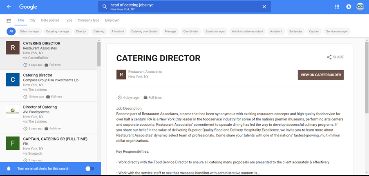Filter by the Manager chip
Viewport: 369px width, 176px height.
[171, 31]
